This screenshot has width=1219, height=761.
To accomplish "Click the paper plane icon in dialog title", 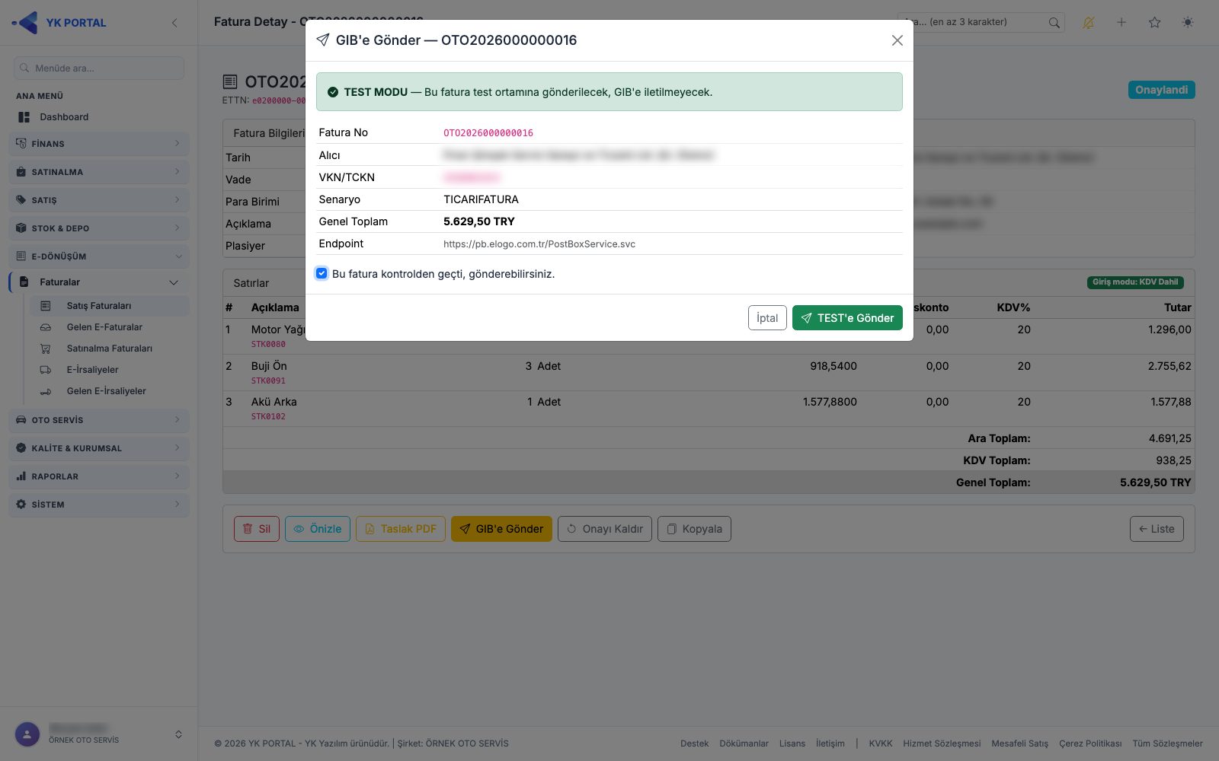I will pos(323,40).
